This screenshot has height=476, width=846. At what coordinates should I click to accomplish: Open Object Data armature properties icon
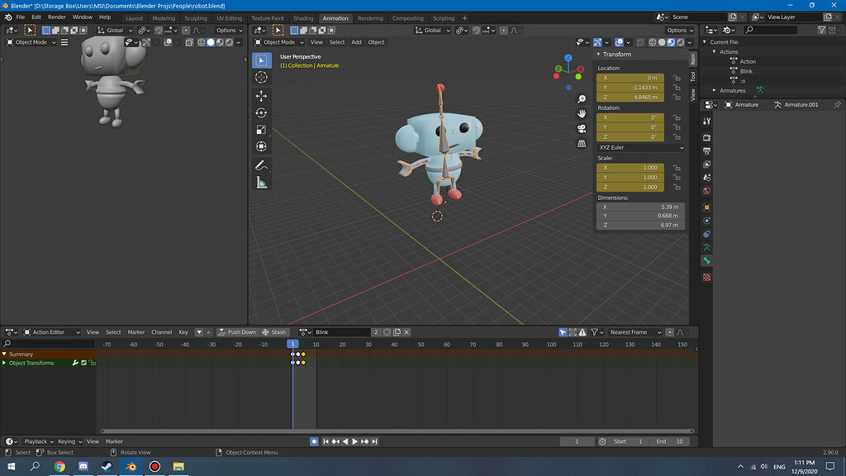coord(707,247)
